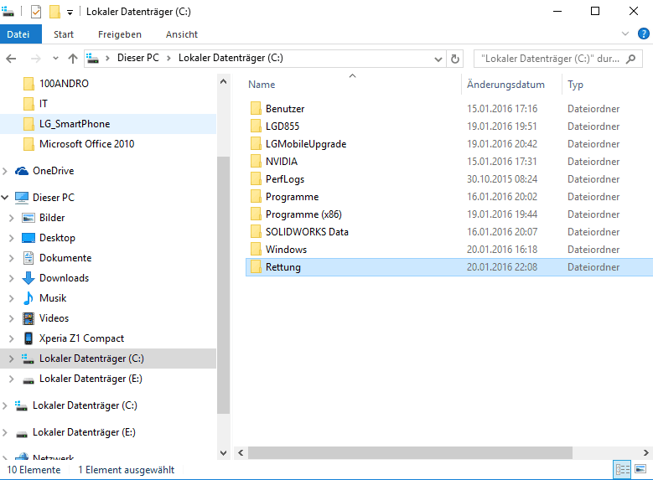653x480 pixels.
Task: Click the Rettung folder icon
Action: click(x=256, y=267)
